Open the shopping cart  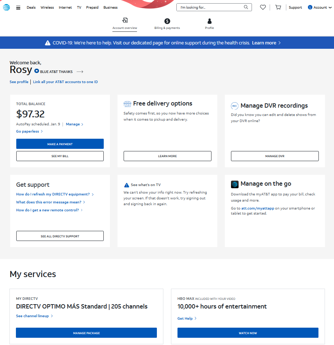(278, 7)
